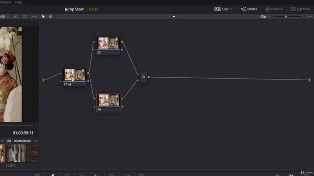Screen dimensions: 314x176
Task: Select the pointer selection tool
Action: click(43, 17)
